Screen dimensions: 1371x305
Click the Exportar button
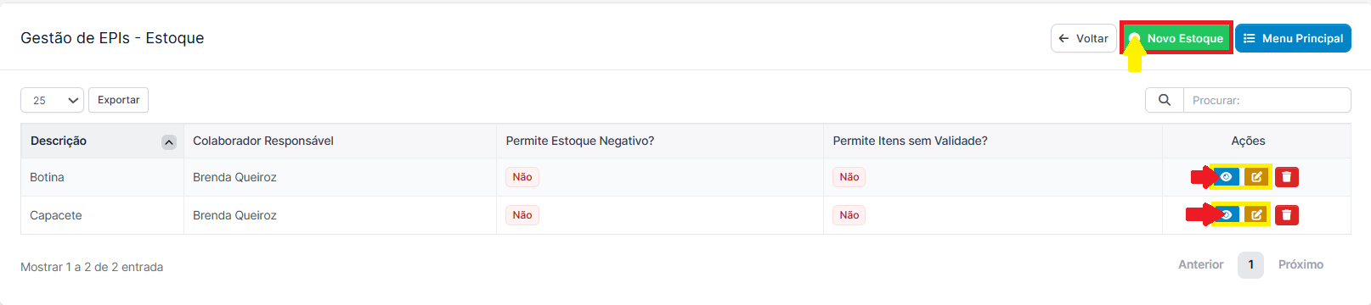pyautogui.click(x=119, y=100)
